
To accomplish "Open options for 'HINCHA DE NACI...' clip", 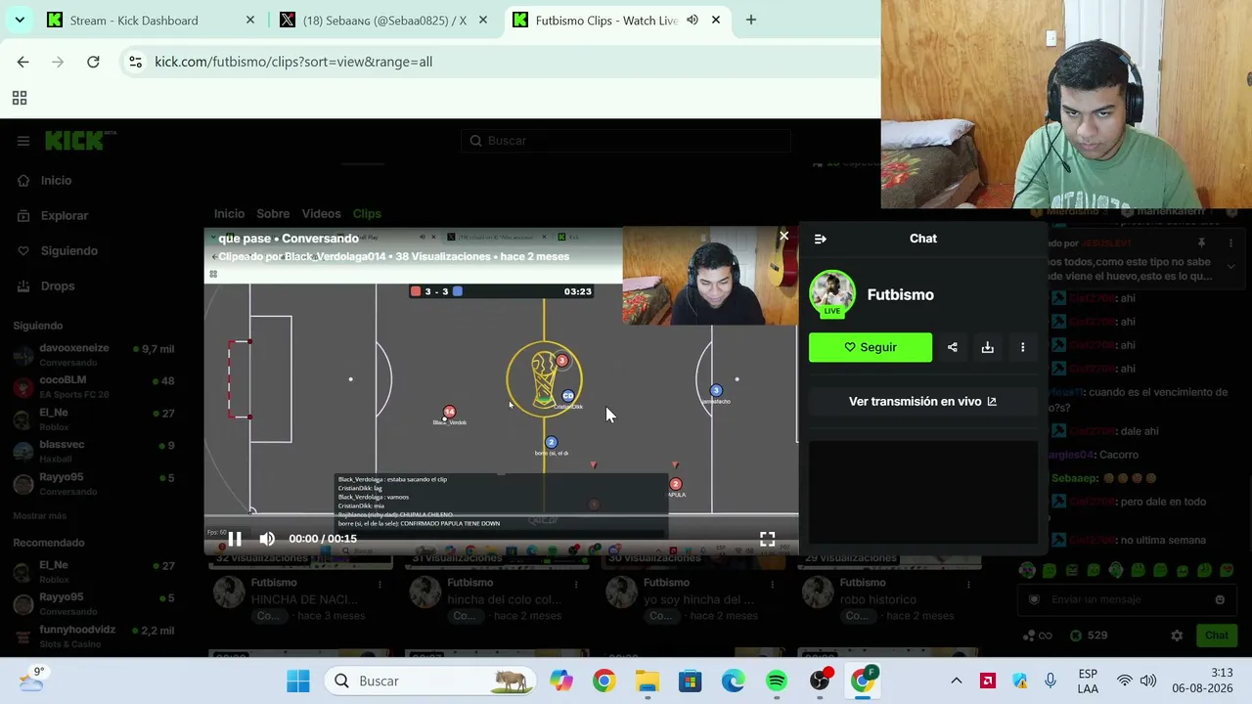I will pos(380,584).
